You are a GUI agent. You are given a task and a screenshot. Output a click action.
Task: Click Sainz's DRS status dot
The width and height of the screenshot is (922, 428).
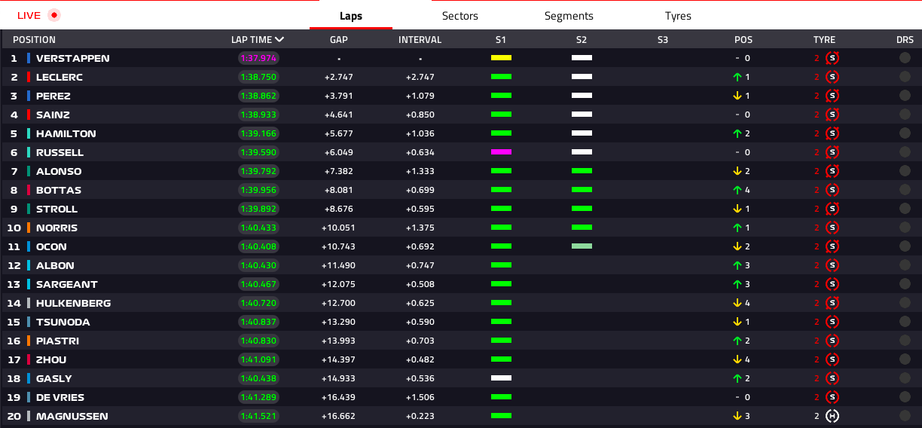pos(905,115)
